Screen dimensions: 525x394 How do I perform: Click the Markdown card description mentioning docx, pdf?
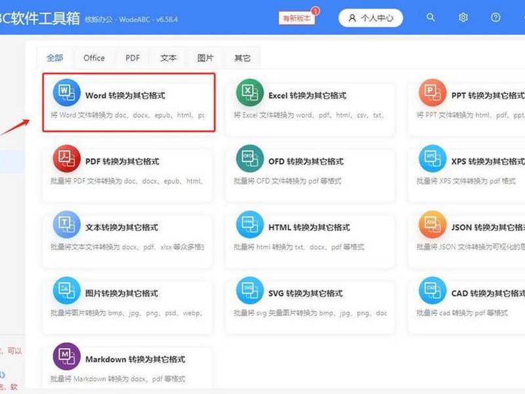118,380
